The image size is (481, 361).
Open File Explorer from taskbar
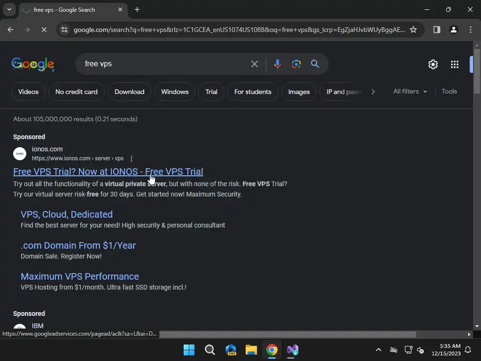pyautogui.click(x=251, y=350)
